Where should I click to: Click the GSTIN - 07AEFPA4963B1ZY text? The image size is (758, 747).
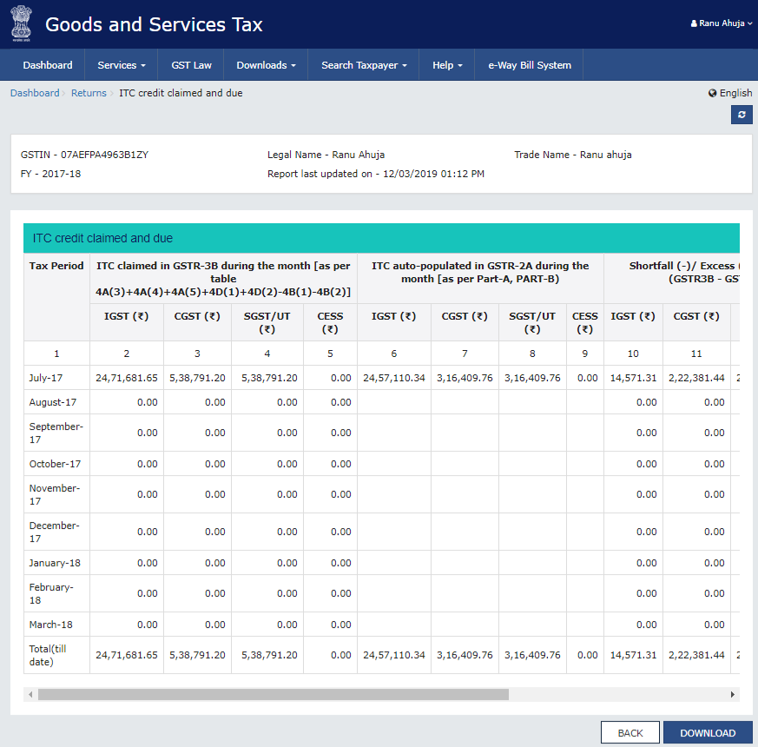[84, 155]
